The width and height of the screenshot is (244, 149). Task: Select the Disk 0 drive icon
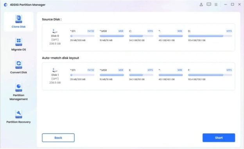55,31
